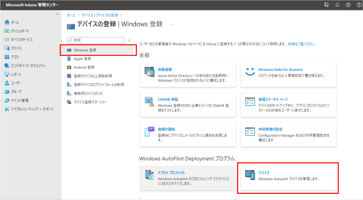This screenshot has width=363, height=200.
Task: Click the 登録ステータス ページ checklist icon
Action: pos(250,102)
